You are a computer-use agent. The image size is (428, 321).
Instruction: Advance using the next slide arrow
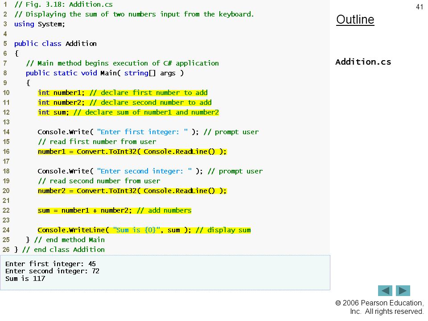click(403, 291)
